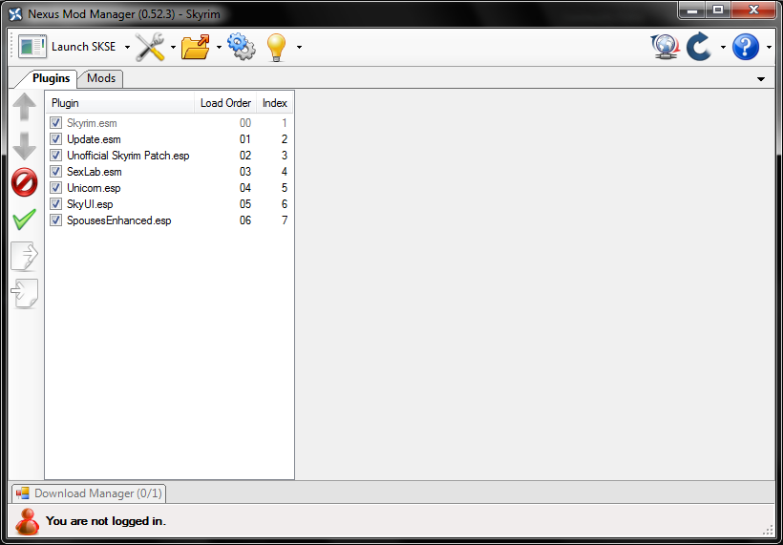Disable the SkyUI.esp plugin checkbox
The width and height of the screenshot is (783, 545).
55,204
